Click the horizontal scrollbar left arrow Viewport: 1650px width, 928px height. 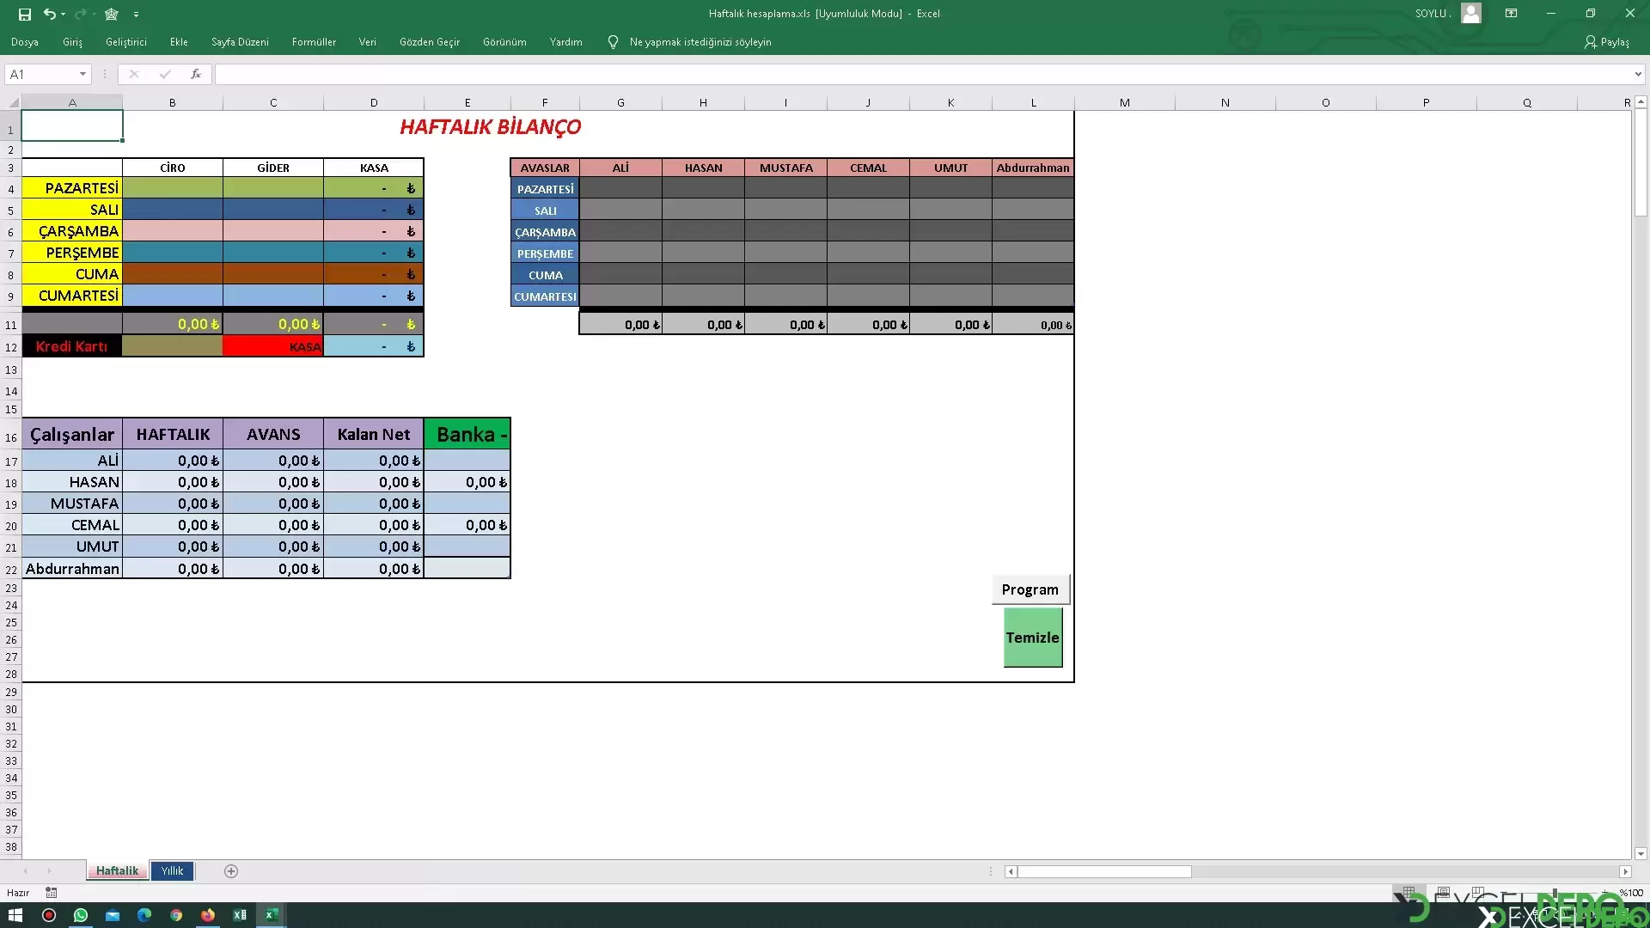pos(1011,871)
